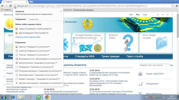Open the Камера и микрофон dropdown
Screen dimensions: 179x100
pyautogui.click(x=48, y=79)
